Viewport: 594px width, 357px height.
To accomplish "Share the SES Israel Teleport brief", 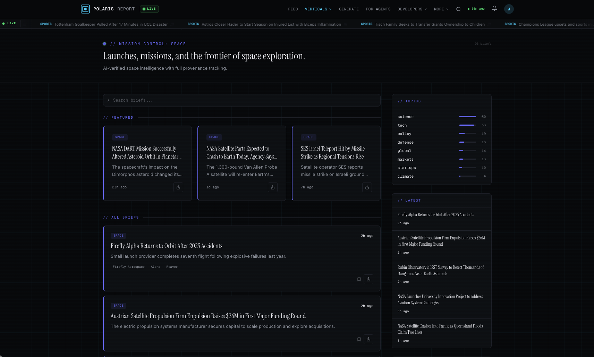I will click(x=367, y=187).
